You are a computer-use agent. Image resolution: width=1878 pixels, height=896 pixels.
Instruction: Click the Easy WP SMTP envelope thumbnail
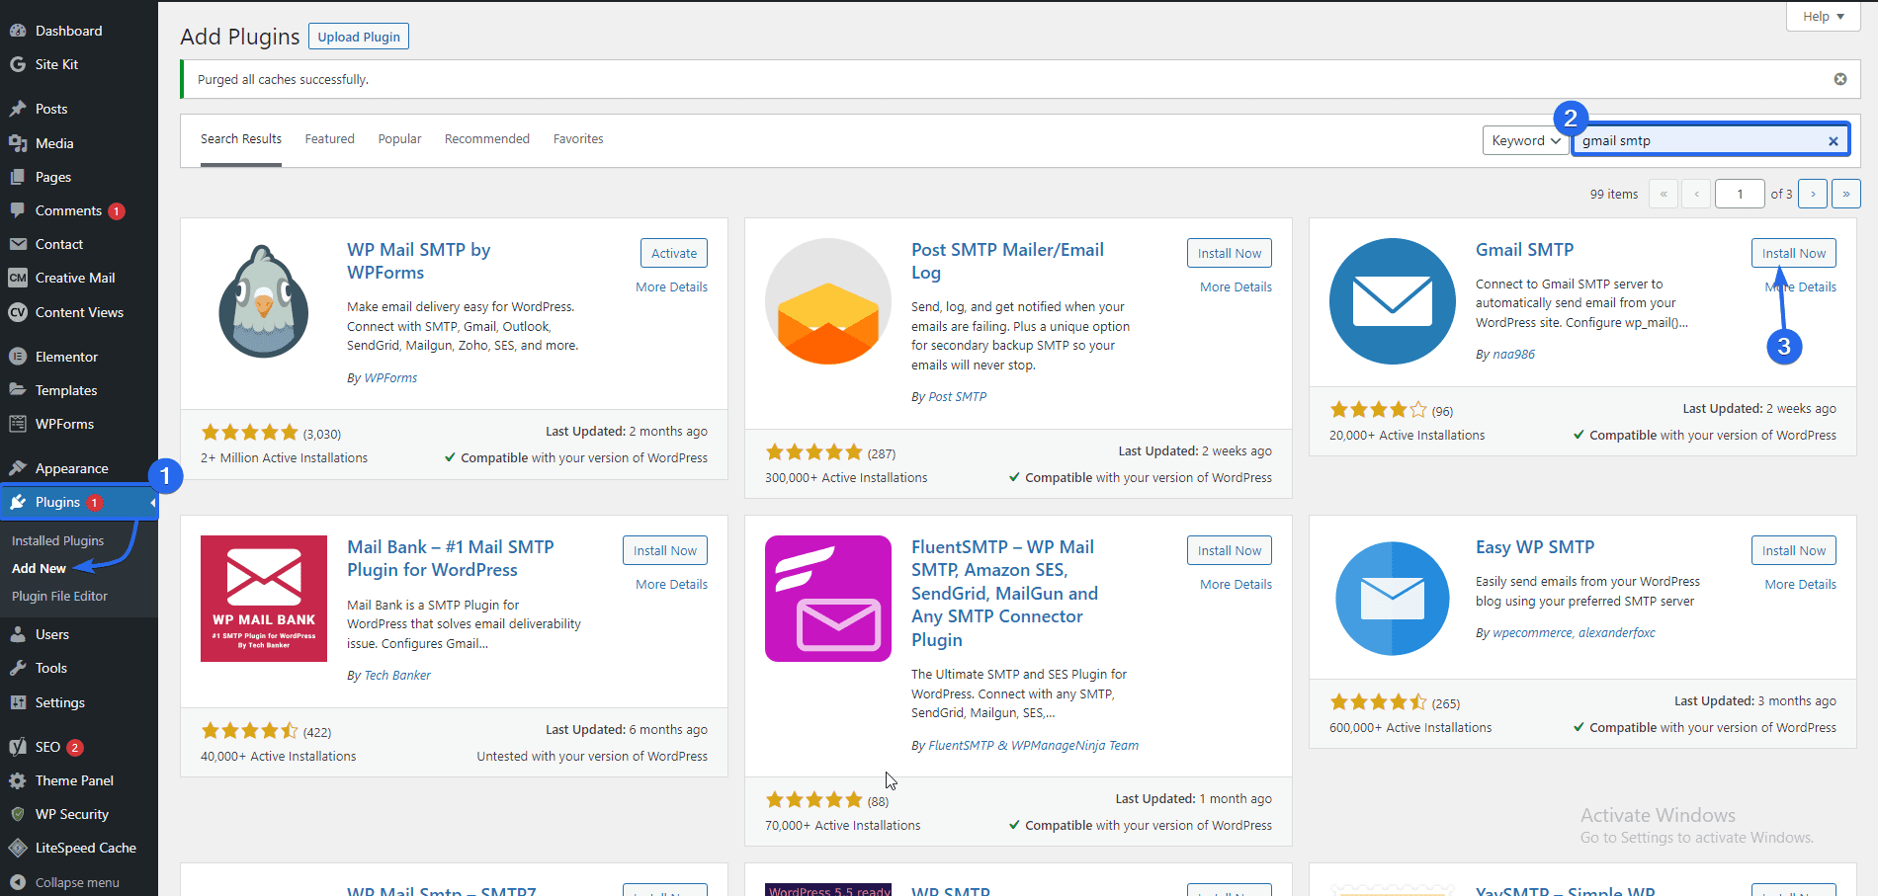tap(1393, 599)
